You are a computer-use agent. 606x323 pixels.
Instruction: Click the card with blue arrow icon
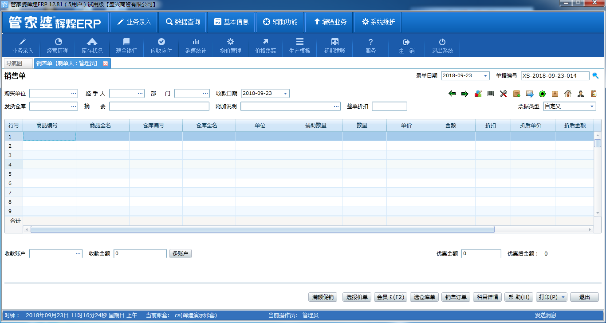(x=529, y=94)
